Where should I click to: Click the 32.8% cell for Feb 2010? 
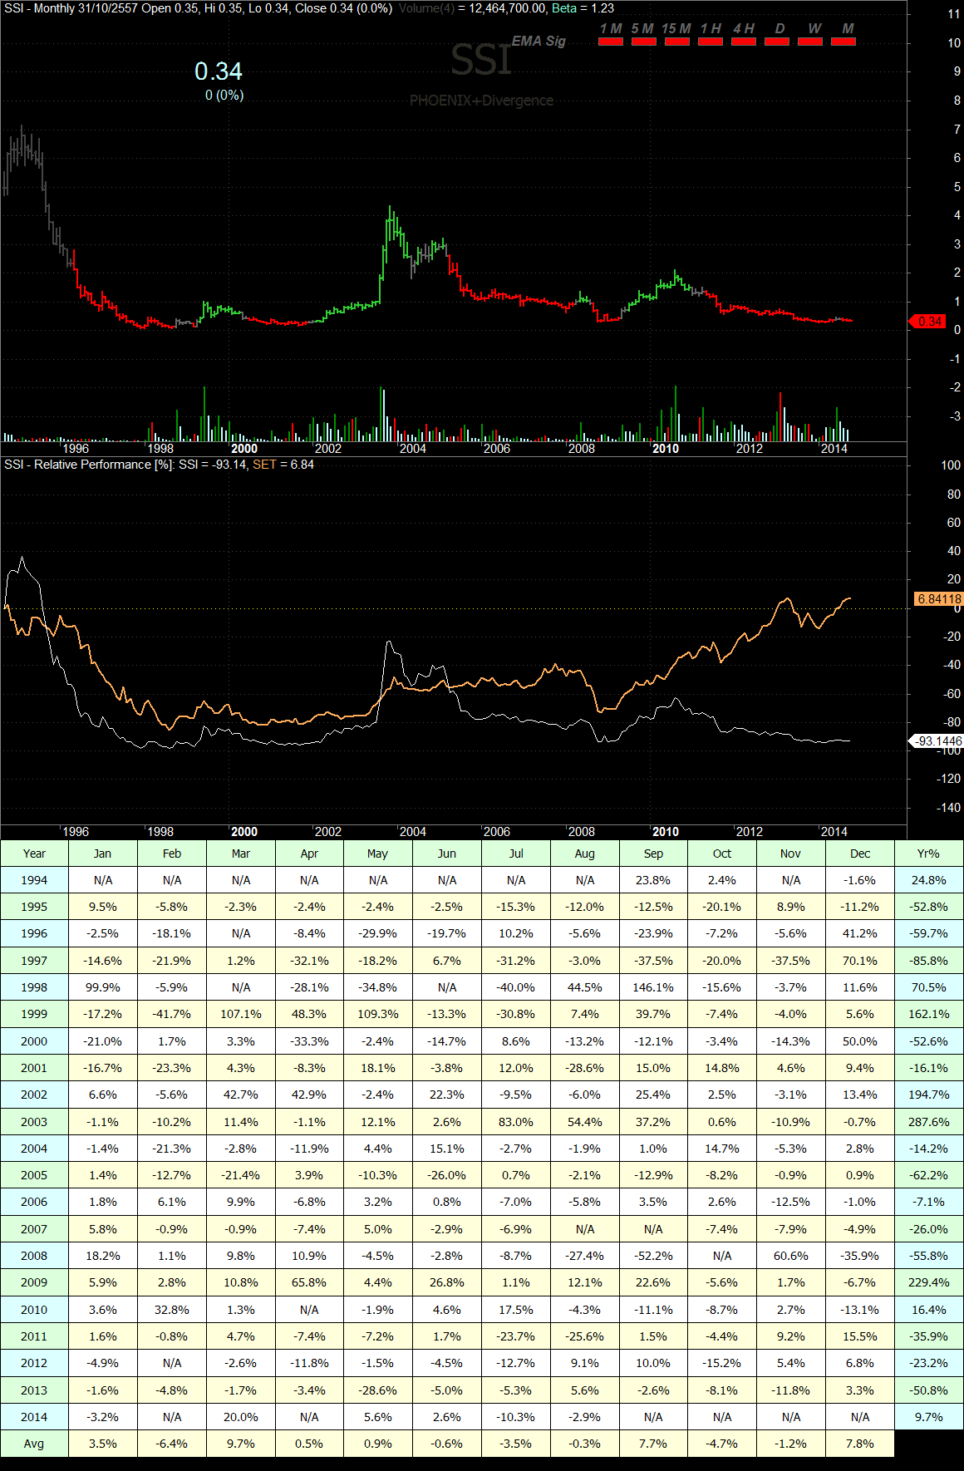pos(172,1310)
